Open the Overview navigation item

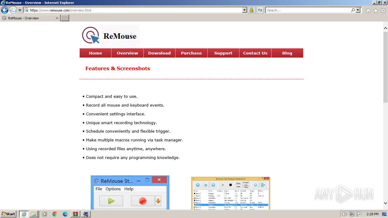pos(127,53)
